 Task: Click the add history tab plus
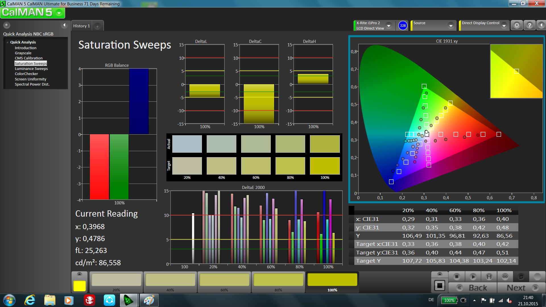click(x=97, y=26)
